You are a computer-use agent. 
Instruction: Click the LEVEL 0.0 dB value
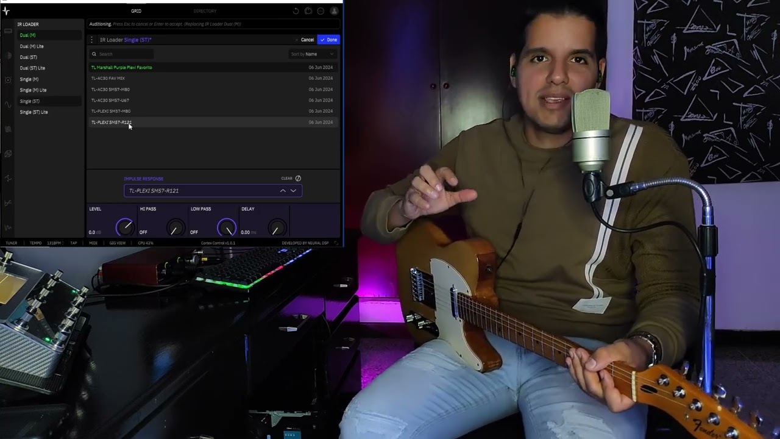[95, 232]
